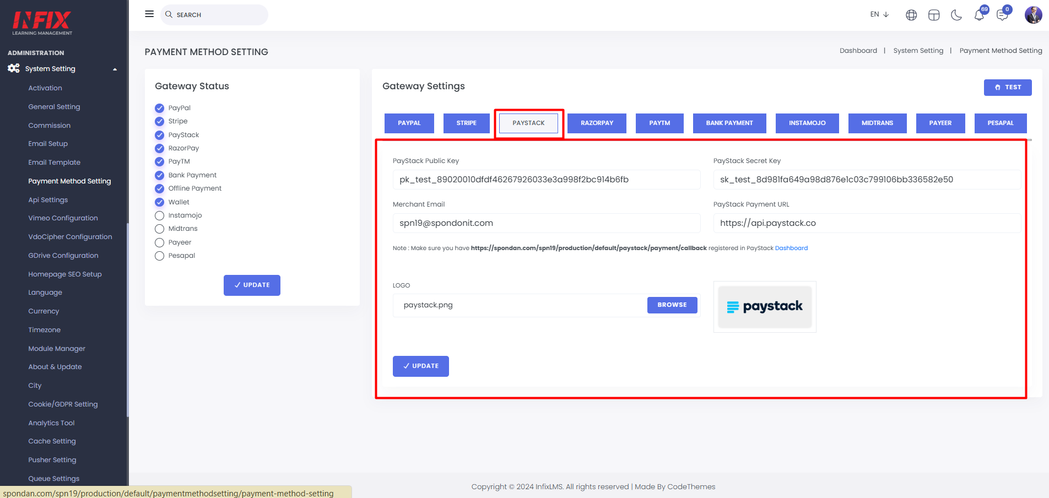
Task: Select the PAYSTACK tab
Action: pyautogui.click(x=528, y=123)
